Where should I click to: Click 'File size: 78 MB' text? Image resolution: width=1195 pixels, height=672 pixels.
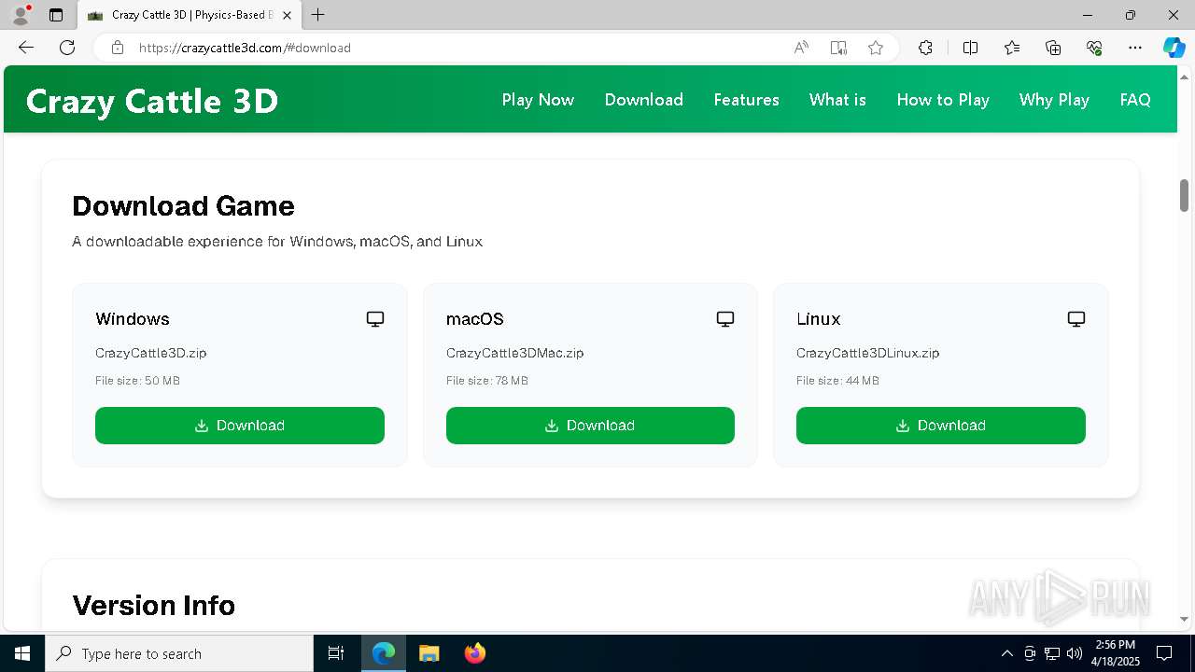(487, 381)
